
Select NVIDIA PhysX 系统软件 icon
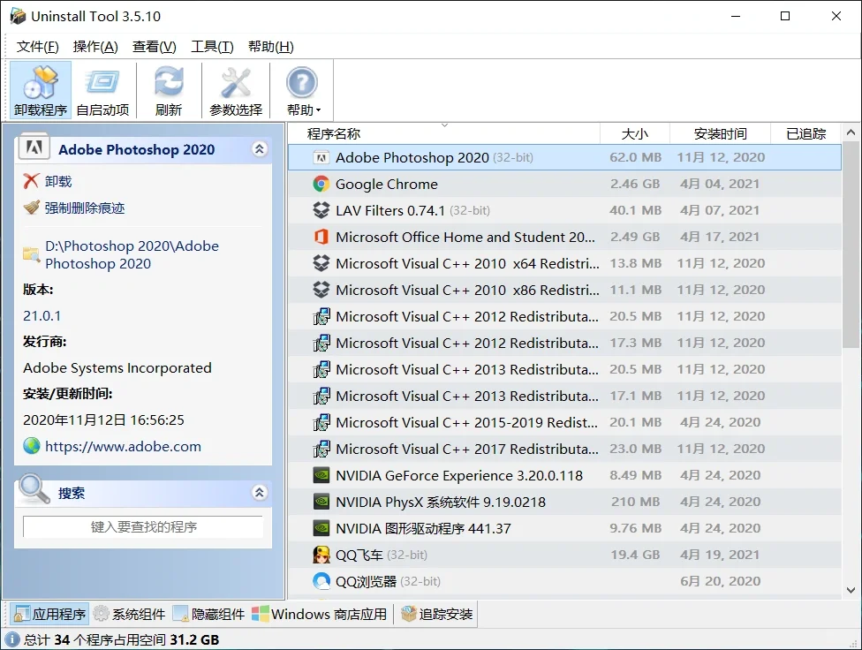coord(321,502)
